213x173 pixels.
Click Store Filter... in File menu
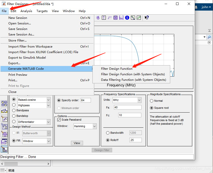pyautogui.click(x=17, y=41)
